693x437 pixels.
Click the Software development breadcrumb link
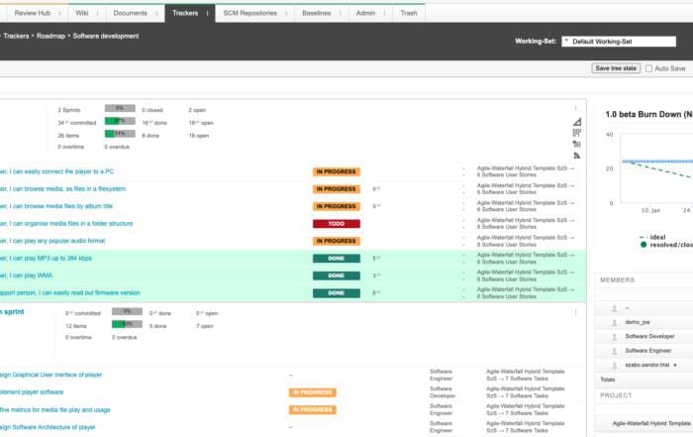106,37
